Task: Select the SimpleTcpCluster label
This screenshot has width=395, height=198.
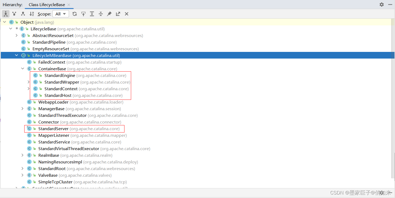Action: point(55,182)
